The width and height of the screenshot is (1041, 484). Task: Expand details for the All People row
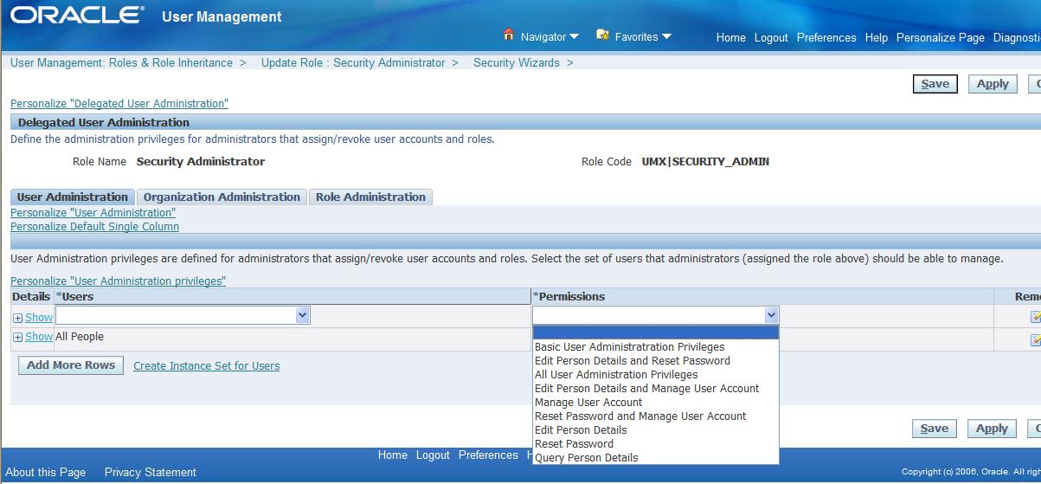pos(18,337)
